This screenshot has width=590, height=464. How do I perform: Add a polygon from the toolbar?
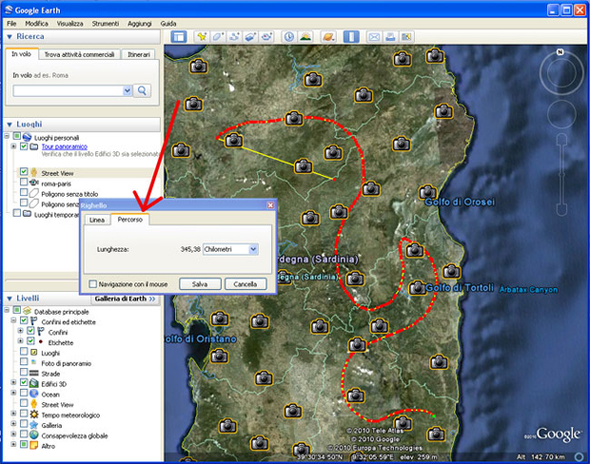(x=218, y=37)
